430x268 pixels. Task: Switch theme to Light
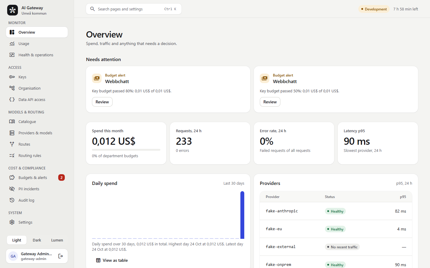[x=17, y=240]
